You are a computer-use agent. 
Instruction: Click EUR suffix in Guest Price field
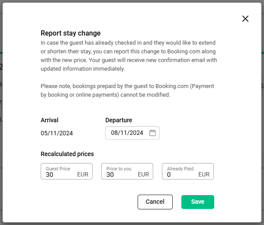83,175
